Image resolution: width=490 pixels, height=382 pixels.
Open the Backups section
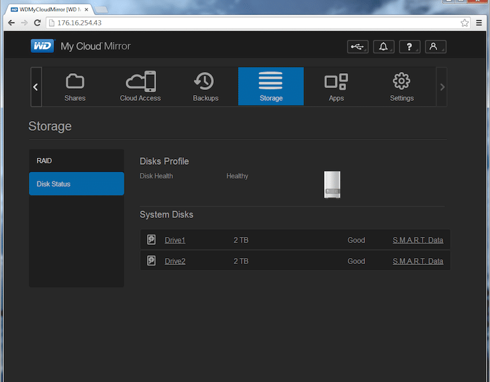[206, 86]
